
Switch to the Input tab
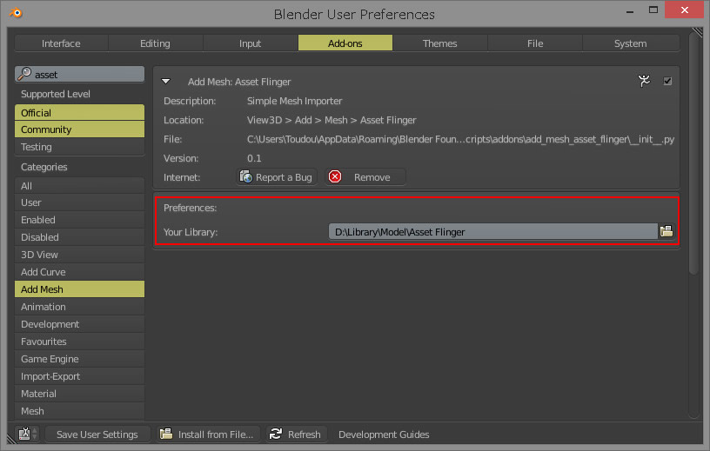250,43
